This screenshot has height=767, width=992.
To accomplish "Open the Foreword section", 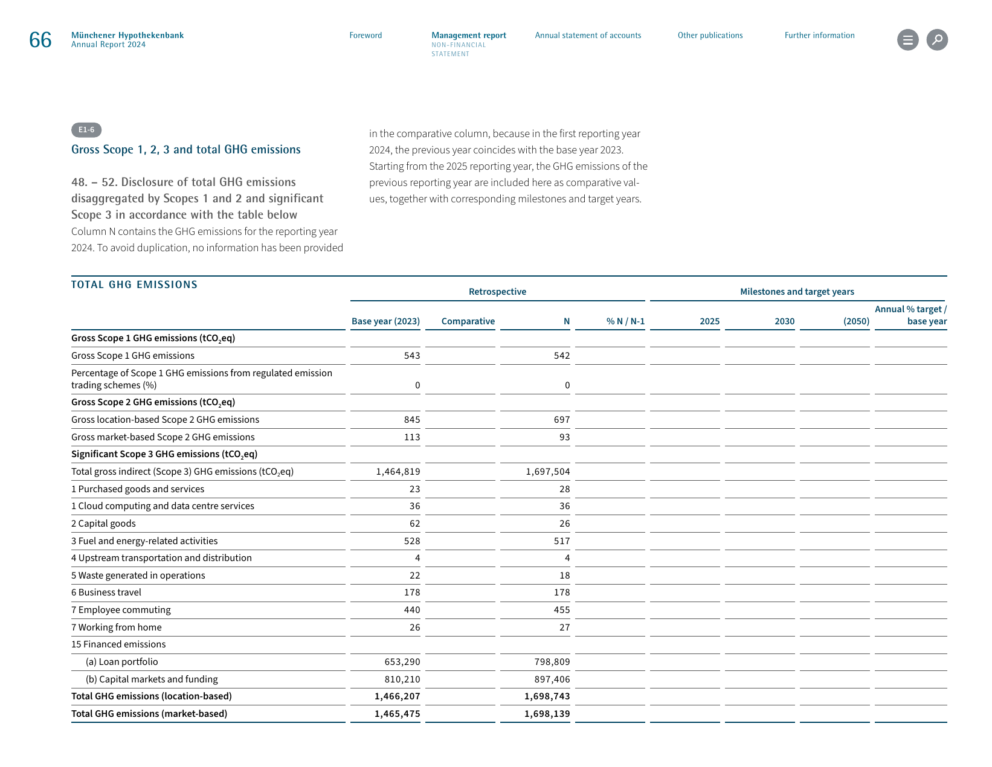I will (x=366, y=36).
